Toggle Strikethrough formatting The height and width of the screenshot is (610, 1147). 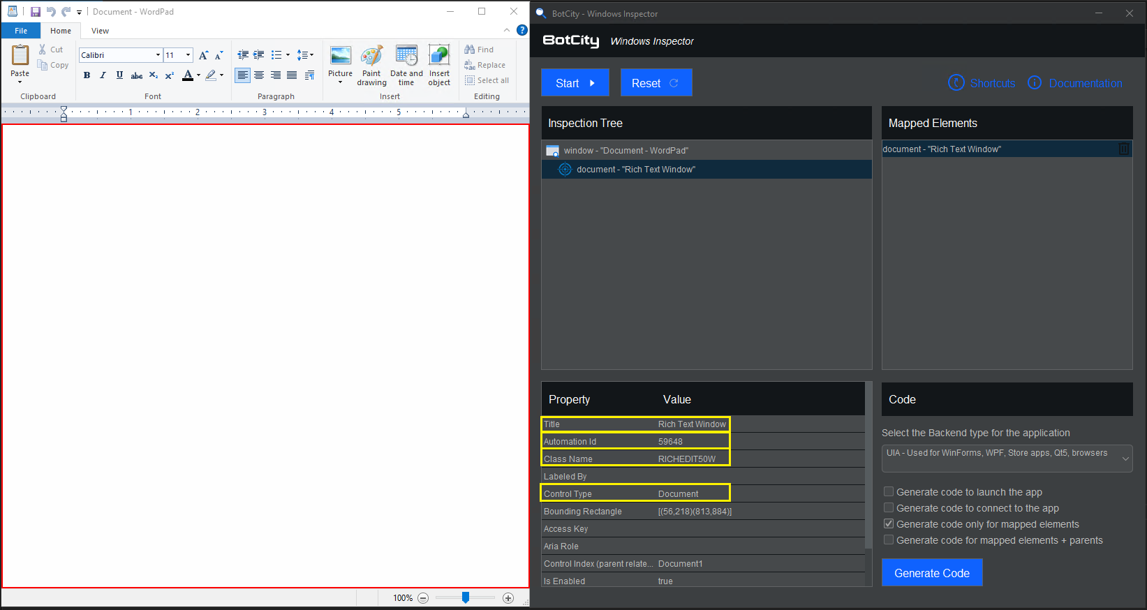pyautogui.click(x=137, y=75)
